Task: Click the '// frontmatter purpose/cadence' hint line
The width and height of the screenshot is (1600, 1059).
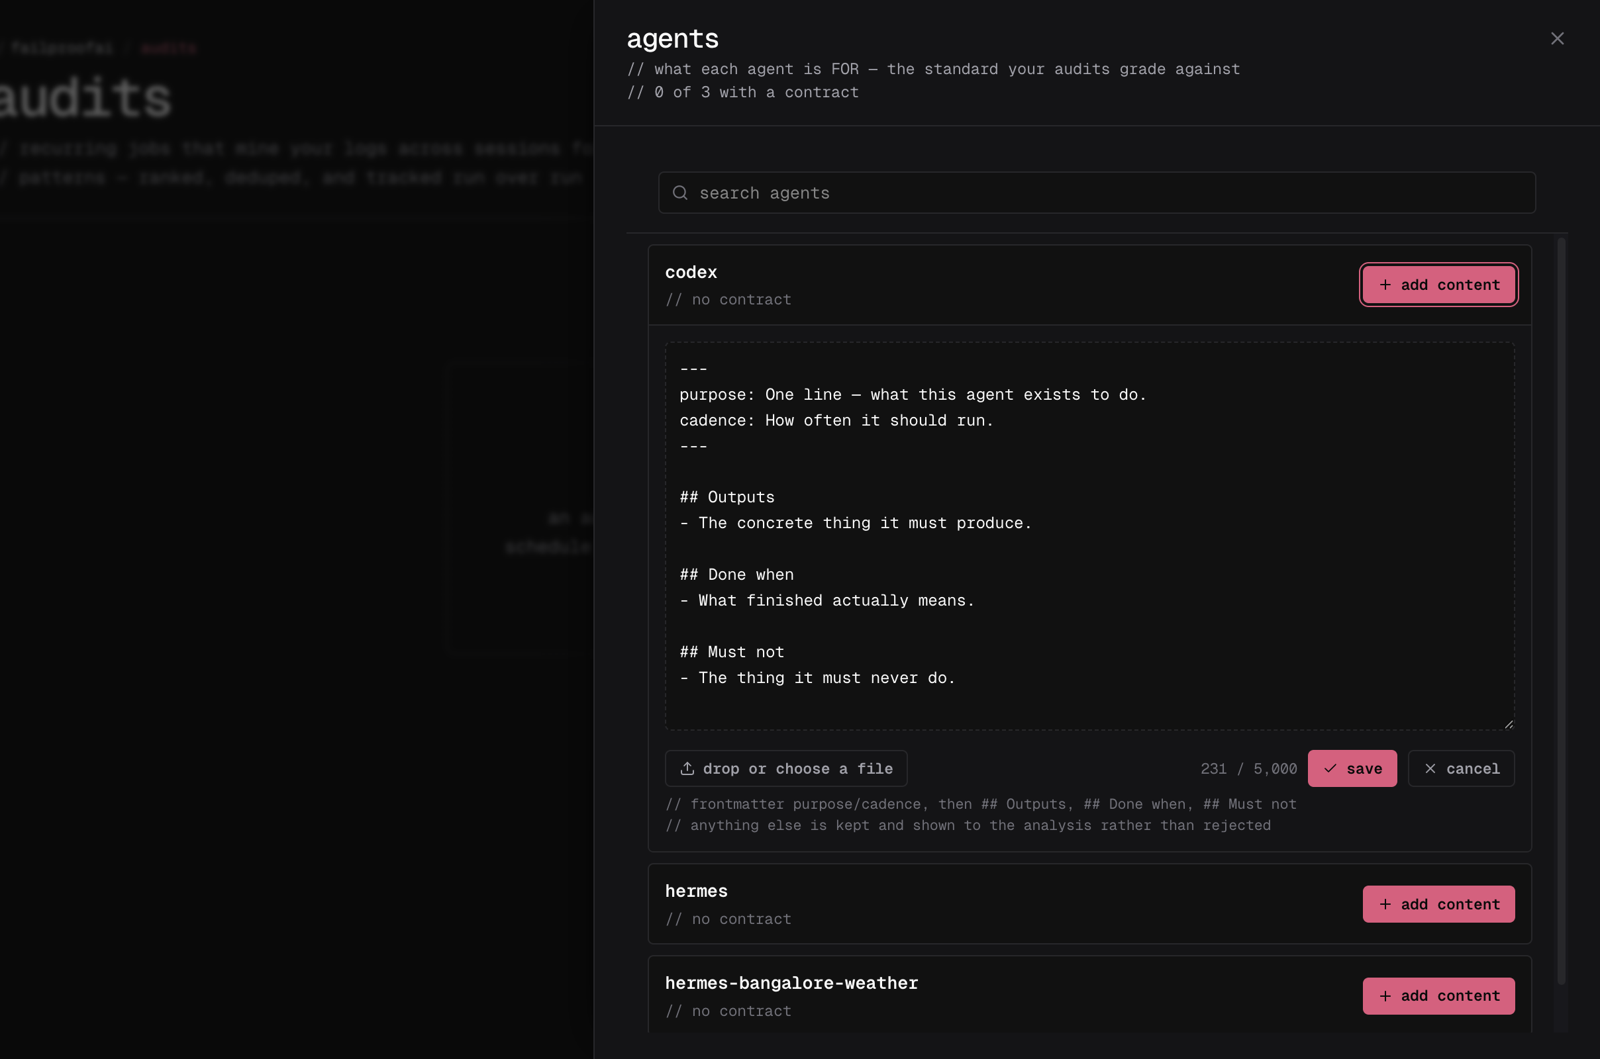Action: (x=981, y=804)
